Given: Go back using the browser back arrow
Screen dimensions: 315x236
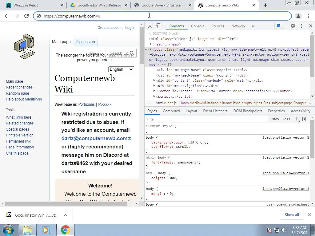Looking at the screenshot, I should (x=7, y=16).
